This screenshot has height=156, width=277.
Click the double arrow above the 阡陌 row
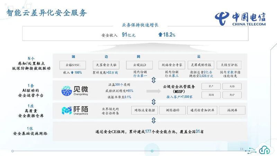(153, 102)
